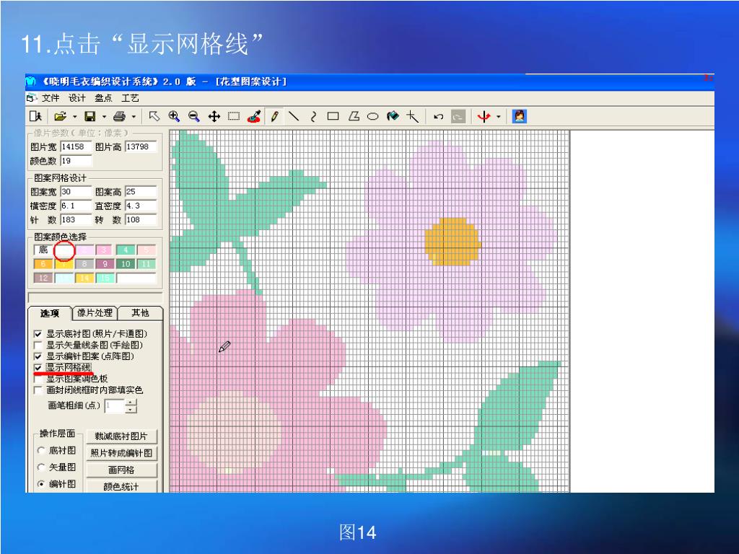Enable 画封闭线框时内部填实色 checkbox

(x=38, y=390)
